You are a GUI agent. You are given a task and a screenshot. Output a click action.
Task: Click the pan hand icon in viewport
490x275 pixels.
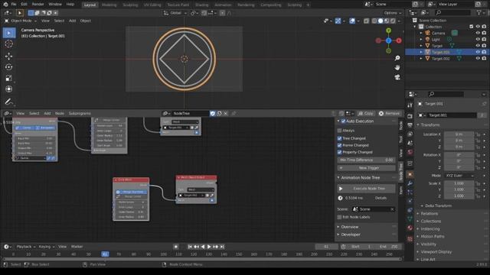point(397,67)
